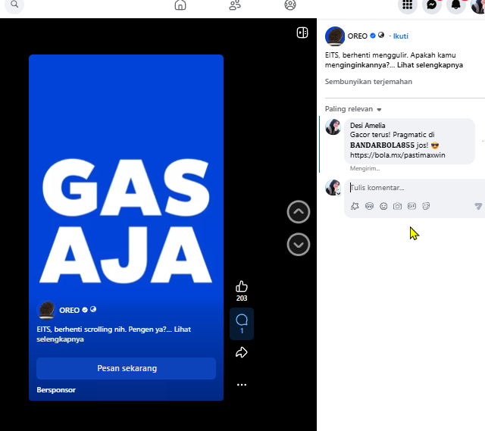
Task: Expand caption via Lihat selengkapnya in side panel
Action: pos(430,65)
